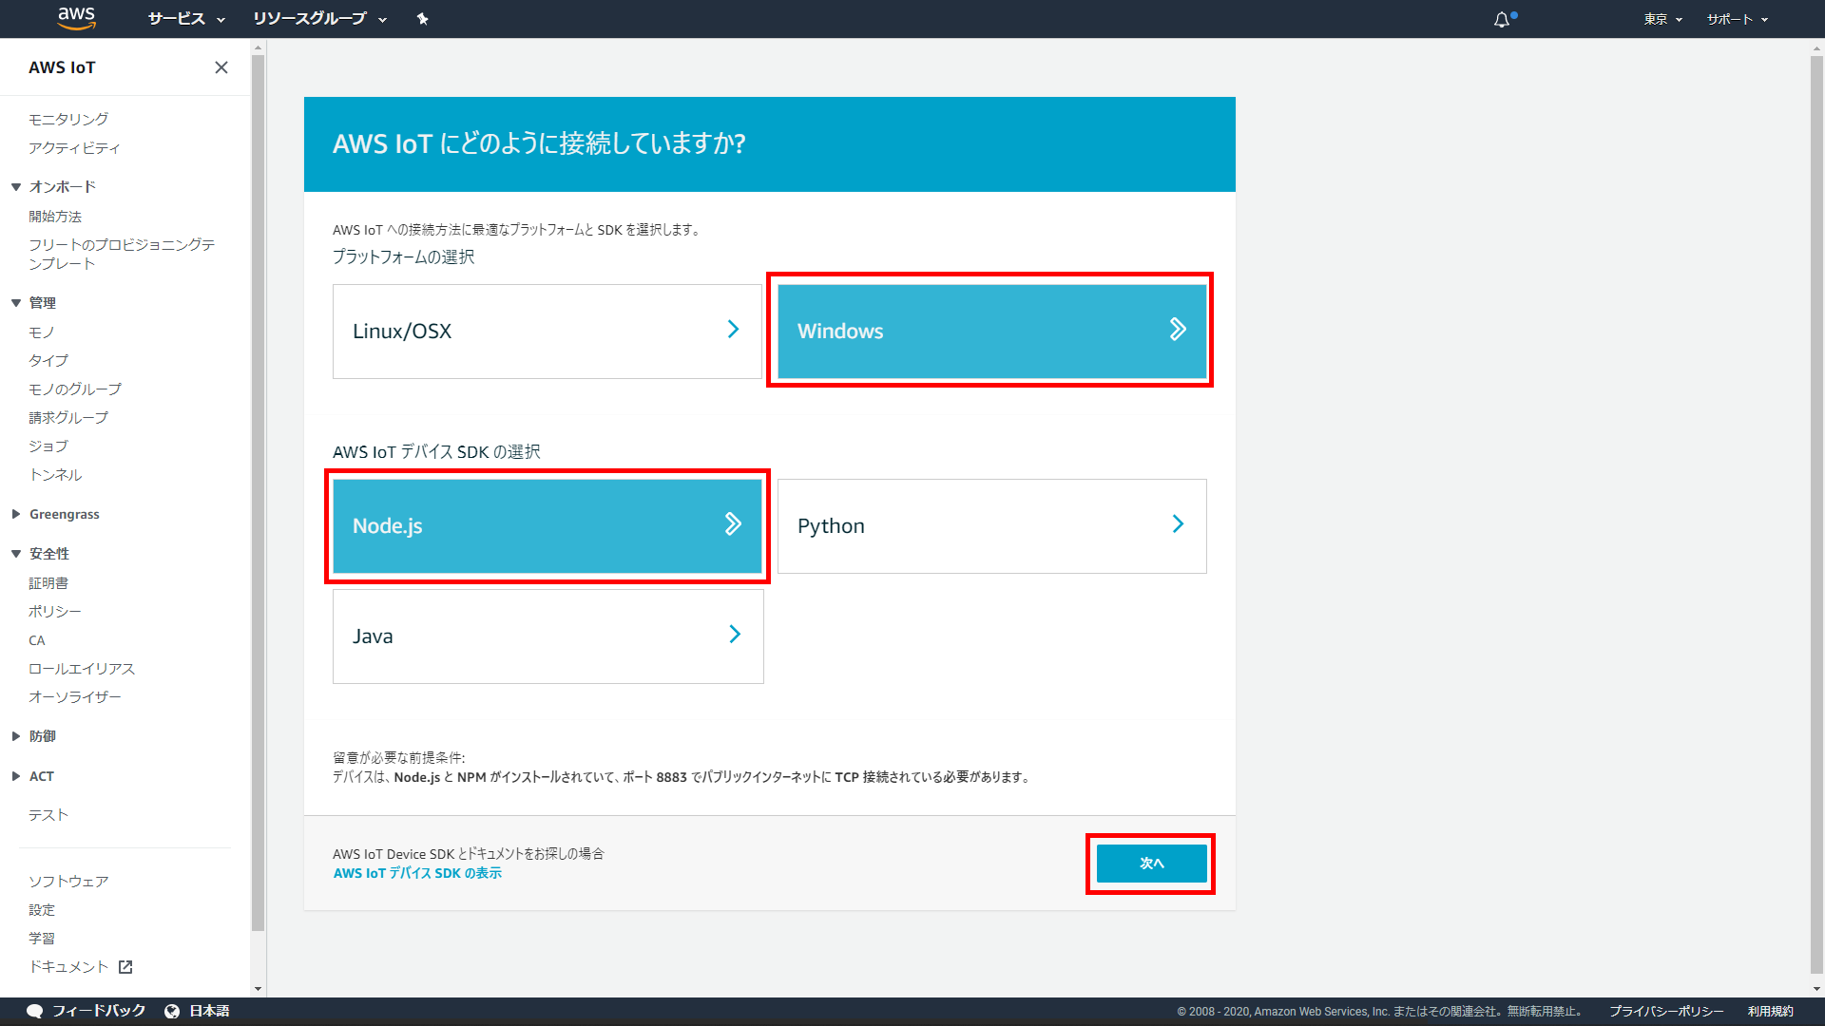Open the AWS IoT デバイス SDK の表示 link
The width and height of the screenshot is (1825, 1026).
pos(417,873)
